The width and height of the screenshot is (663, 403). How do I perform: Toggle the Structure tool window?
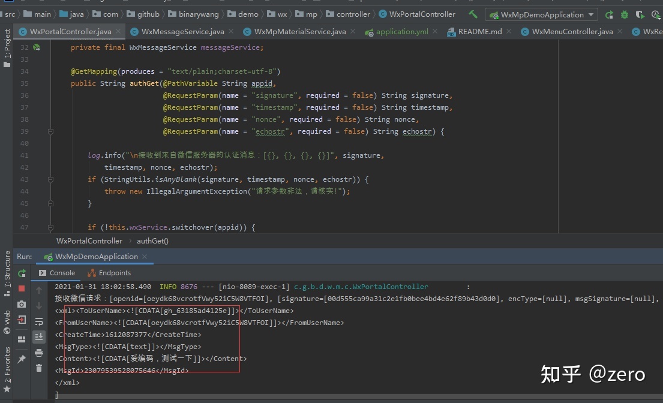(7, 273)
